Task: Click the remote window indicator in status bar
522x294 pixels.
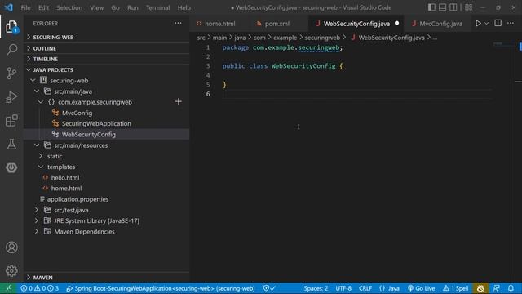Action: pos(8,288)
